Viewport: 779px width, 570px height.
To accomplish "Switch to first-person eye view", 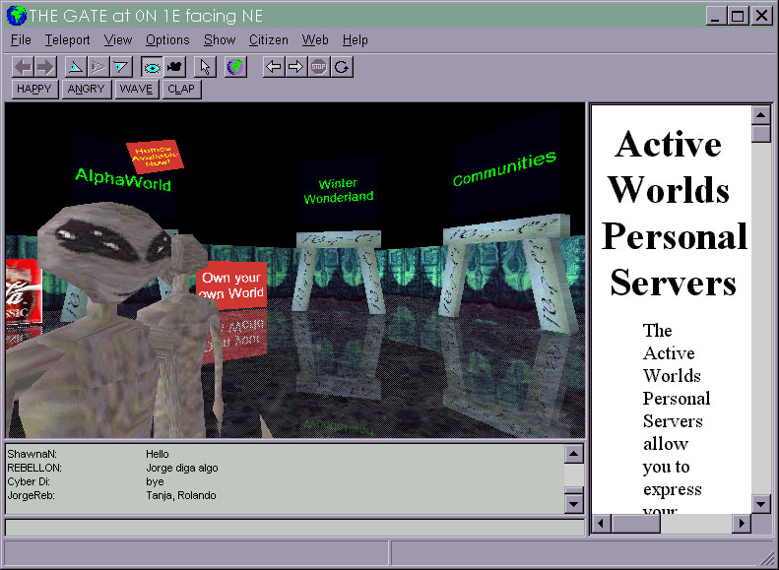I will (x=152, y=67).
